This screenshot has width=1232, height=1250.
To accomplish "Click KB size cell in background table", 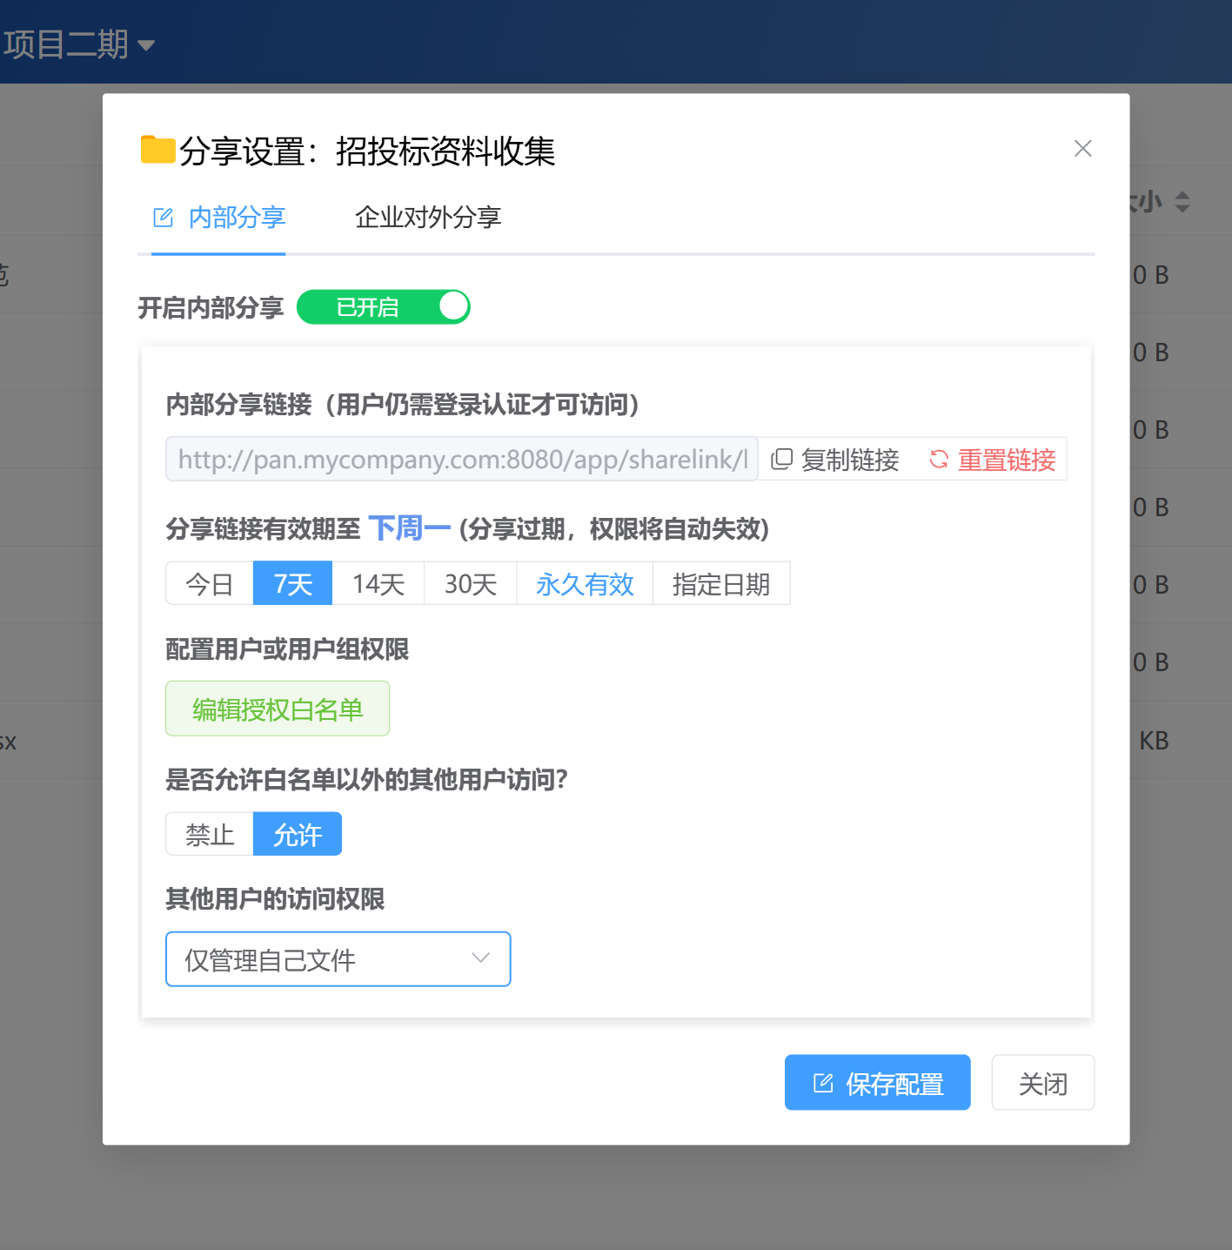I will [1154, 741].
